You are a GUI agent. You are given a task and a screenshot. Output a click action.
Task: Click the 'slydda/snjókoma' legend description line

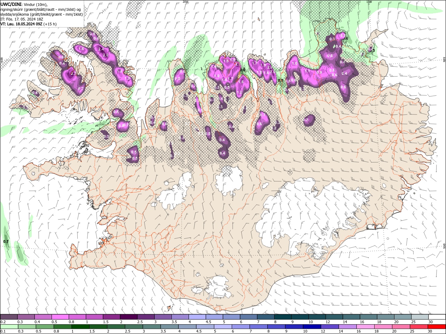[41, 14]
